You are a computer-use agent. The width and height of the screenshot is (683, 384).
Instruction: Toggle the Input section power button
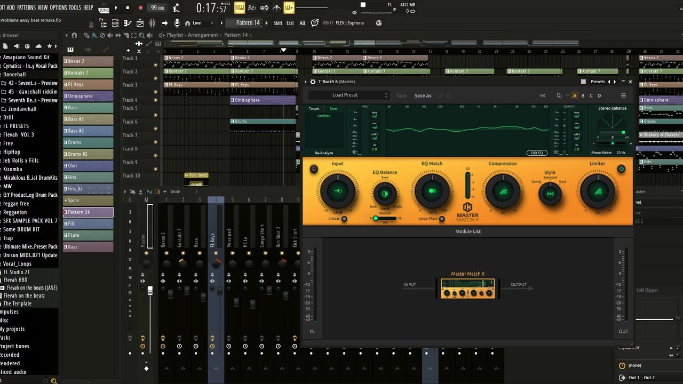coord(314,169)
